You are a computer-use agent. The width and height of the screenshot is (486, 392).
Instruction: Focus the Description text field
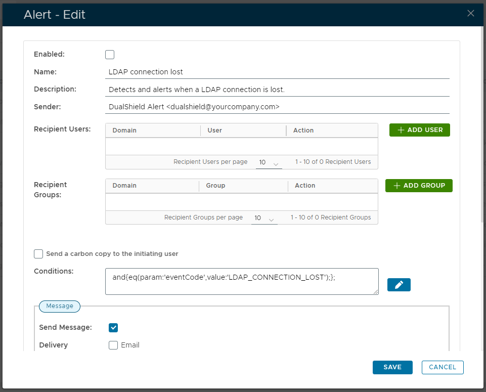[x=278, y=90]
